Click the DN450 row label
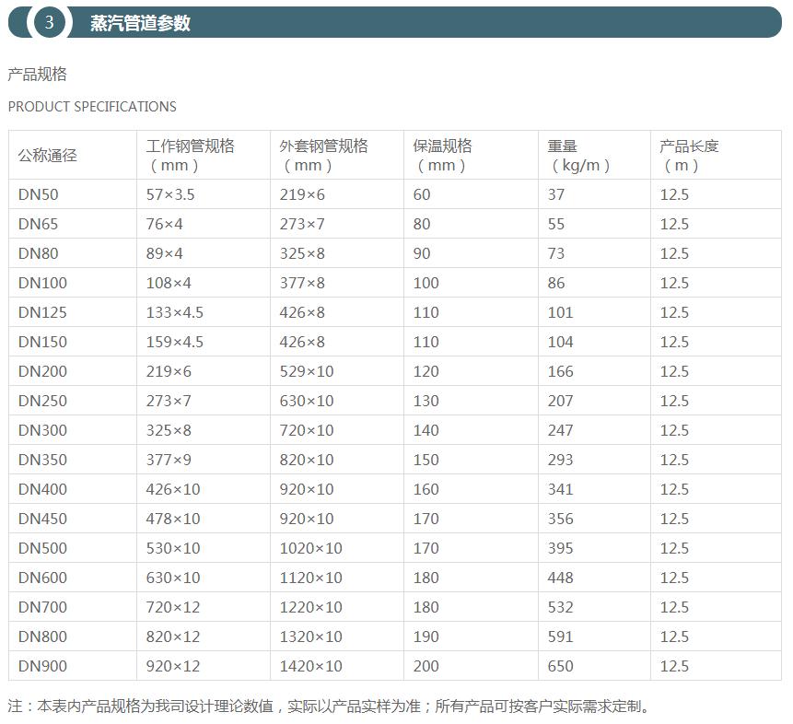793x724 pixels. click(42, 519)
